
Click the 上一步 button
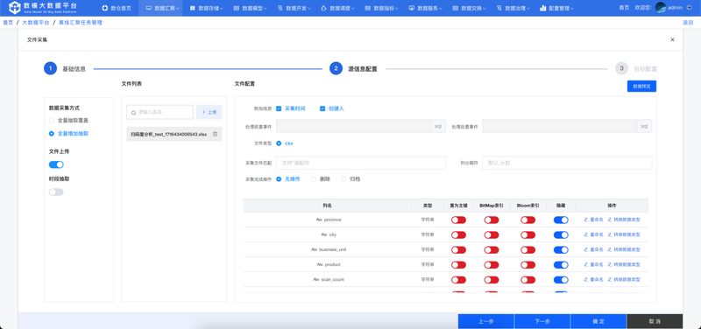486,321
